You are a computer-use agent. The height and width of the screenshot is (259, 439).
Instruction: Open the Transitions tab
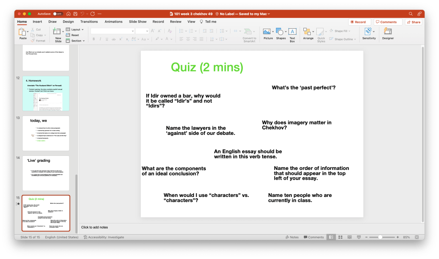pyautogui.click(x=89, y=21)
